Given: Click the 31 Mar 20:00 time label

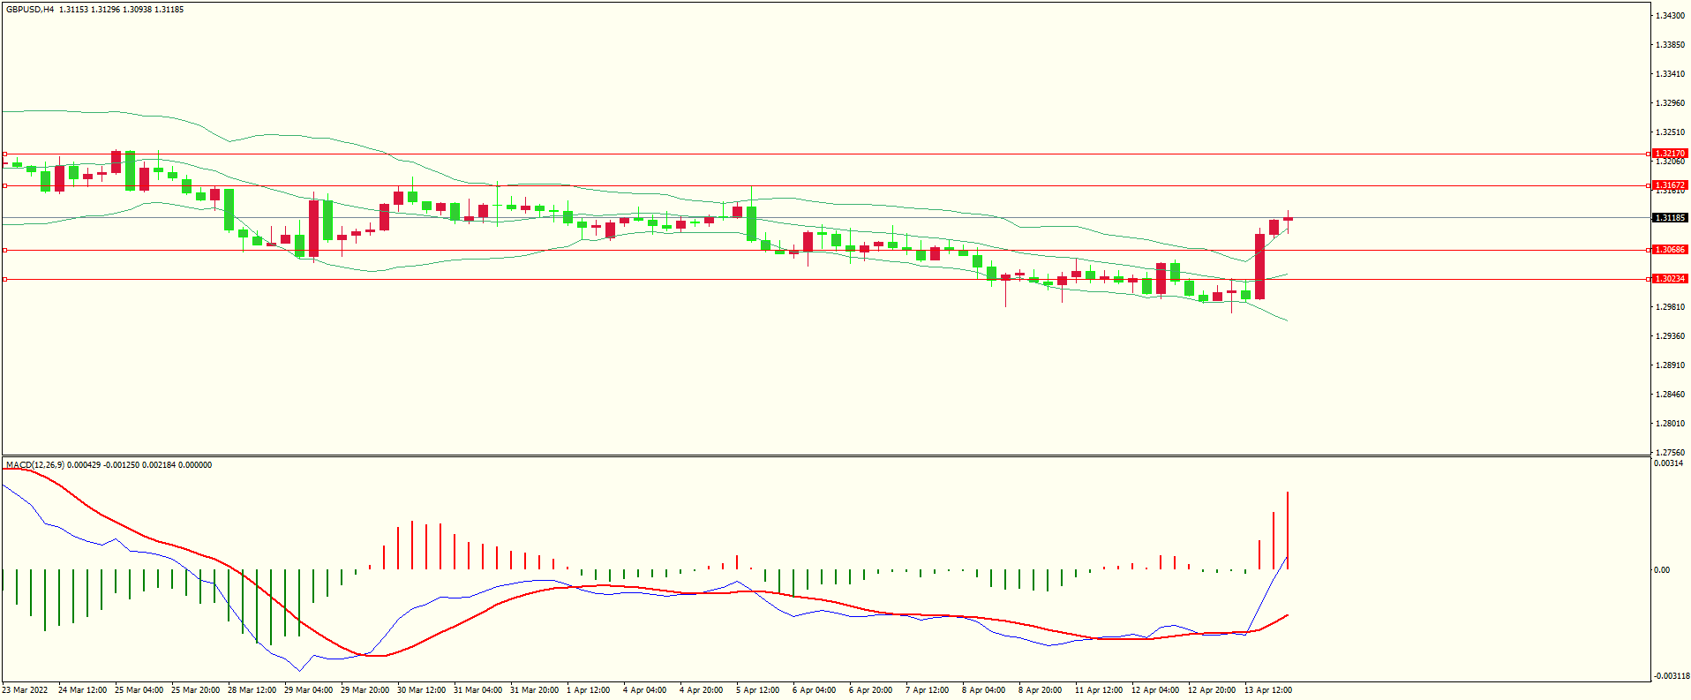Looking at the screenshot, I should click(x=534, y=690).
